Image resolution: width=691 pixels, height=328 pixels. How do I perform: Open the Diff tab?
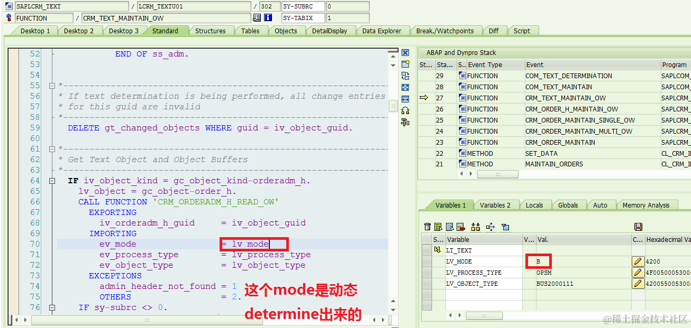coord(494,31)
